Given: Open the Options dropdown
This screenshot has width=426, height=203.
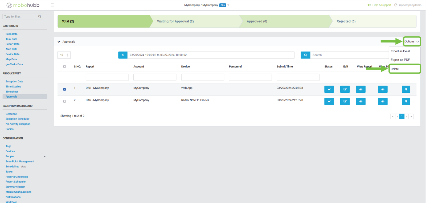Looking at the screenshot, I should (411, 41).
